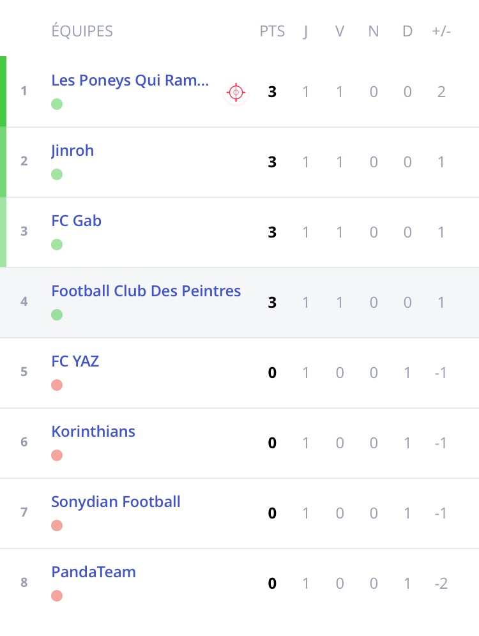Go to FC YAZ team page
479x636 pixels.
click(x=75, y=361)
